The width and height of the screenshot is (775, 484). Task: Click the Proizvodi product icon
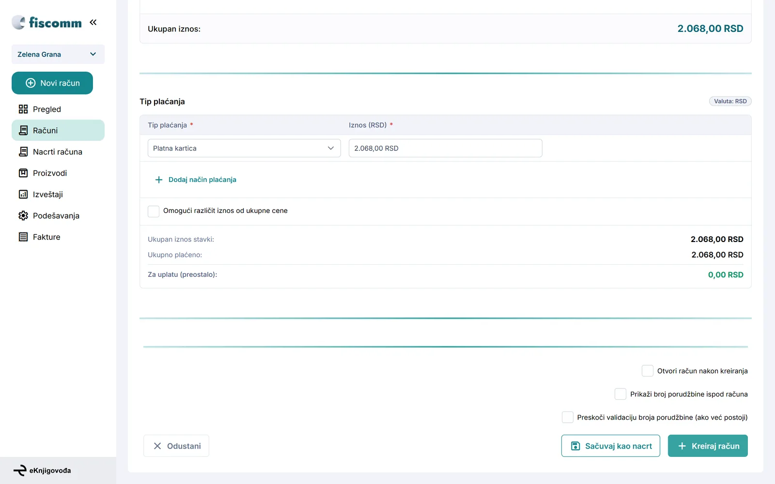click(x=23, y=173)
